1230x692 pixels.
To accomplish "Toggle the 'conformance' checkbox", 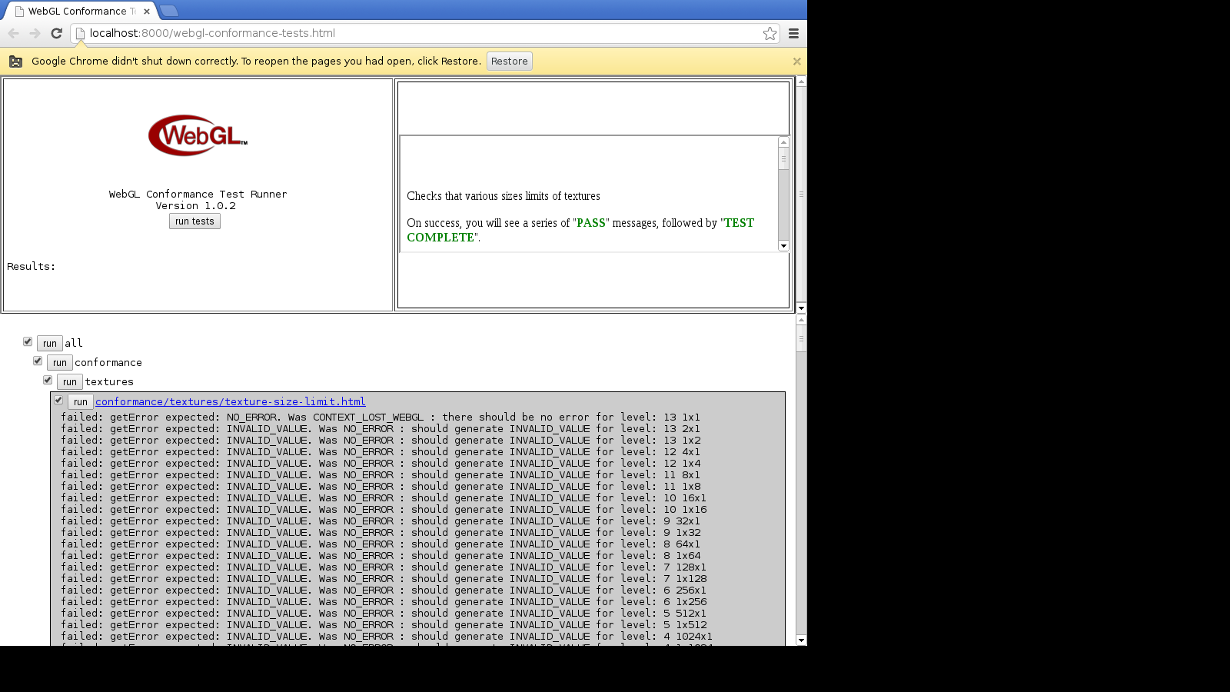I will point(38,361).
